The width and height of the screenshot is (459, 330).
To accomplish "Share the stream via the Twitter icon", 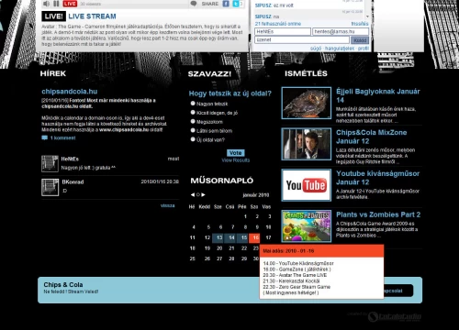I will tap(236, 4).
